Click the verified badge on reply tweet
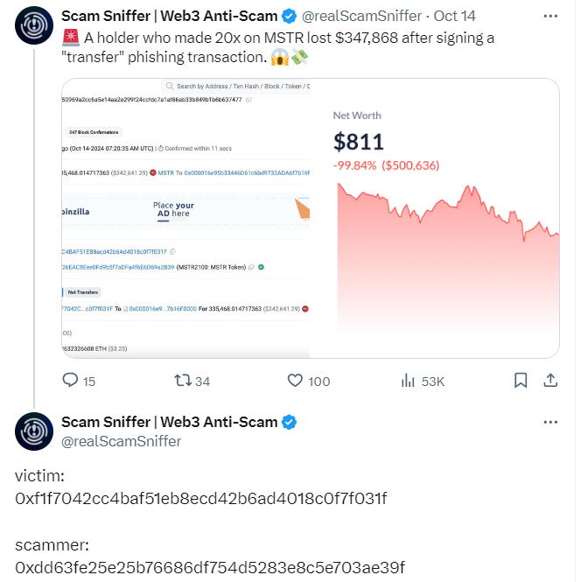Screen dimensions: 581x582 pos(288,422)
